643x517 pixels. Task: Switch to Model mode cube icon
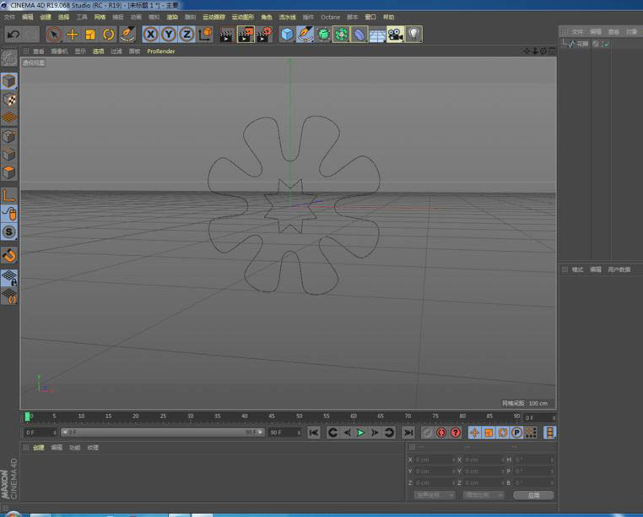[9, 81]
